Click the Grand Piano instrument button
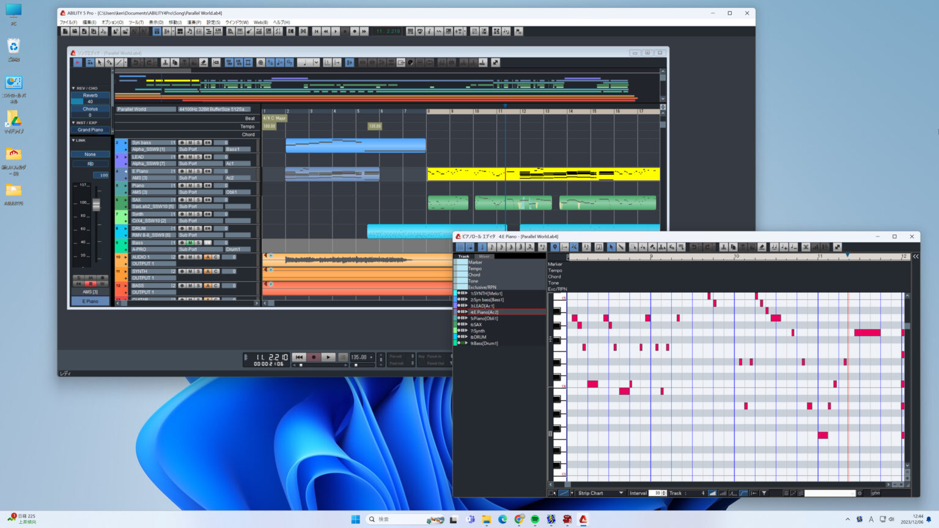 click(x=90, y=130)
